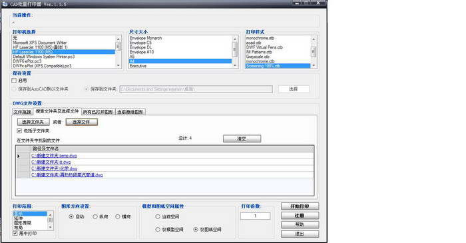Choose the 当前空间 radio option
466x243 pixels.
point(158,216)
